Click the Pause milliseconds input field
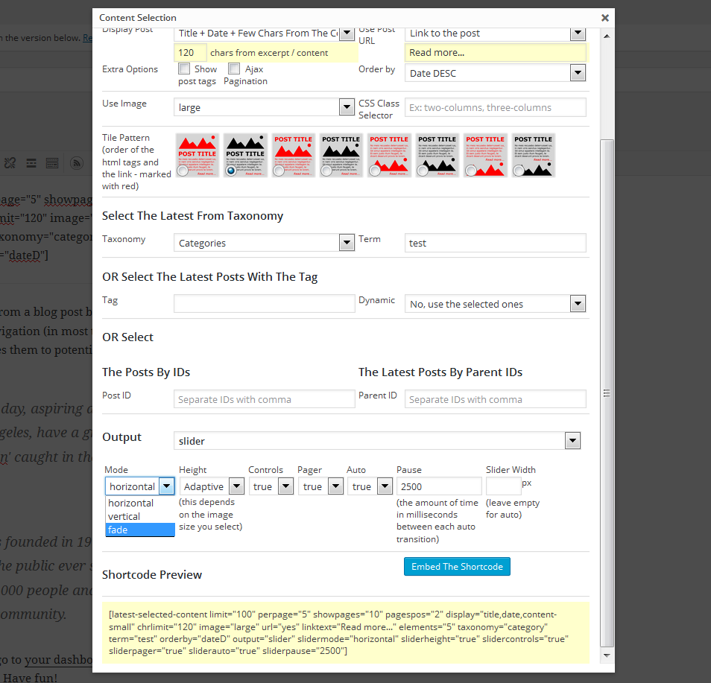 (439, 486)
